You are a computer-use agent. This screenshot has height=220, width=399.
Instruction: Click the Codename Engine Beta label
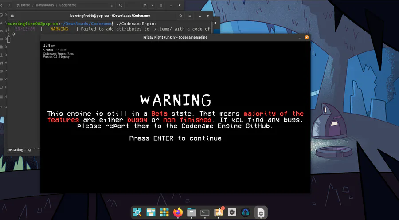(58, 54)
